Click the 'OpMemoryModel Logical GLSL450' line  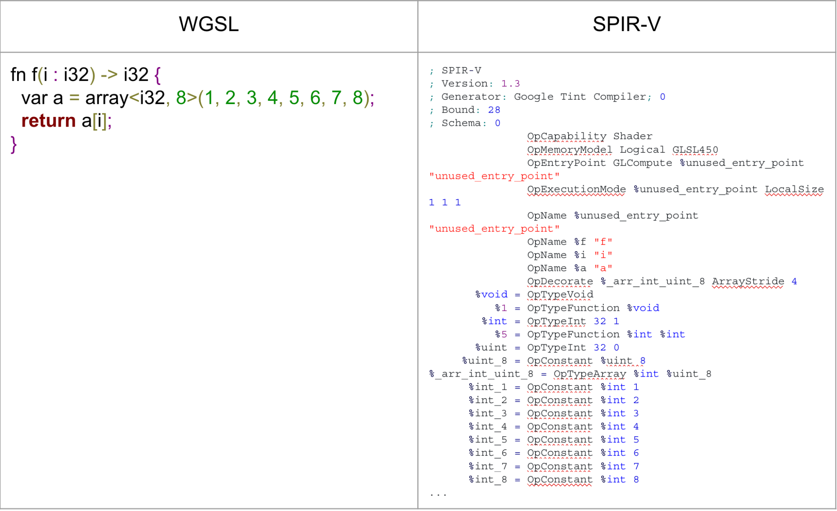point(622,150)
